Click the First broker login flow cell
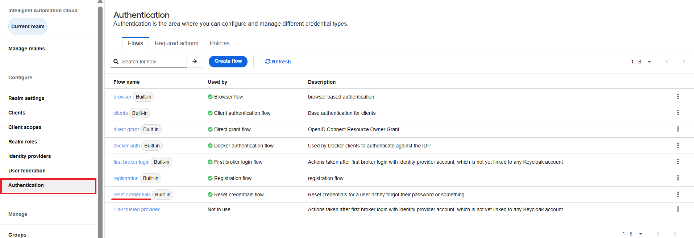This screenshot has width=694, height=238. (235, 162)
